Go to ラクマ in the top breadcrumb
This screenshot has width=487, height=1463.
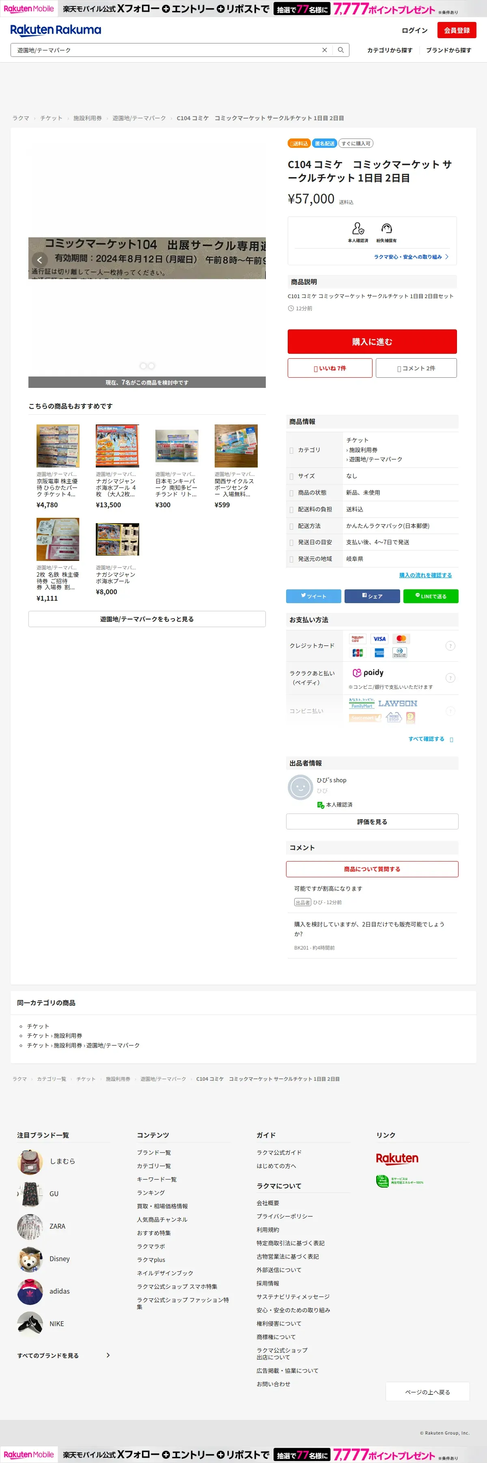(21, 118)
